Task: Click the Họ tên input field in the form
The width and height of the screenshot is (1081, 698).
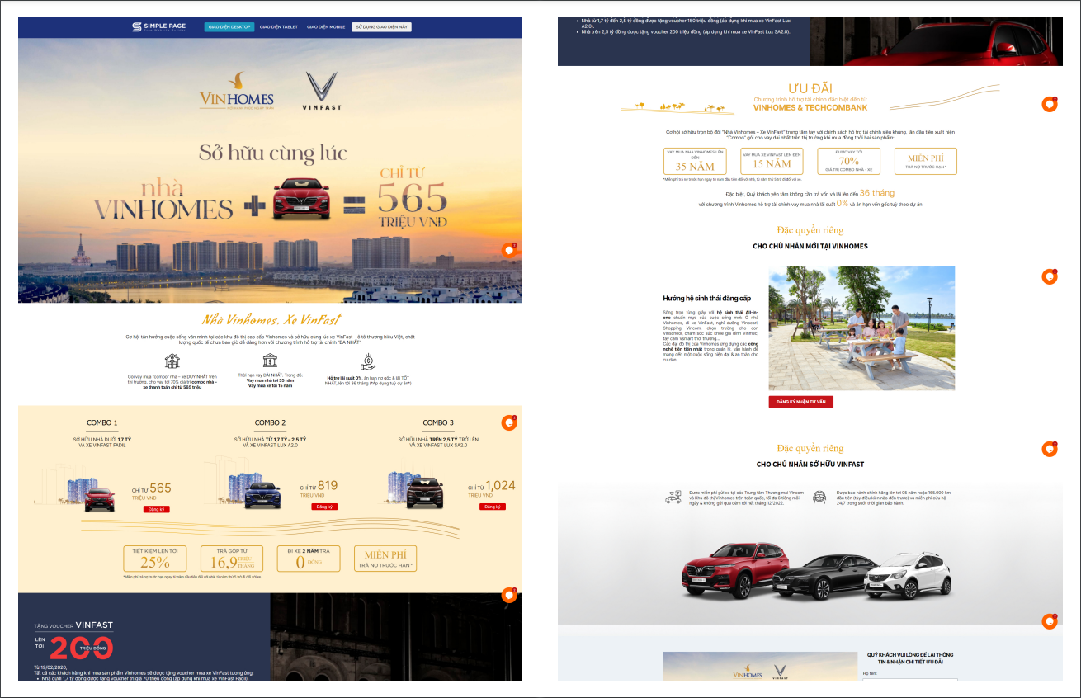Action: pyautogui.click(x=909, y=679)
